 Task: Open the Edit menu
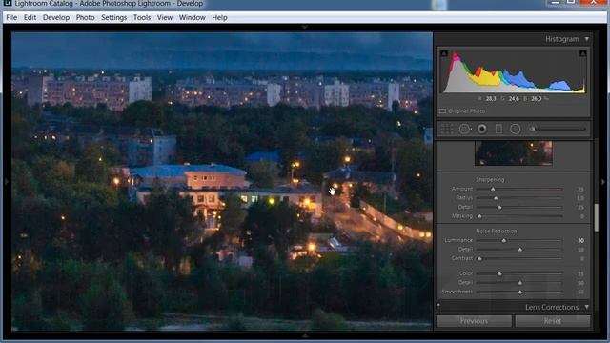30,17
